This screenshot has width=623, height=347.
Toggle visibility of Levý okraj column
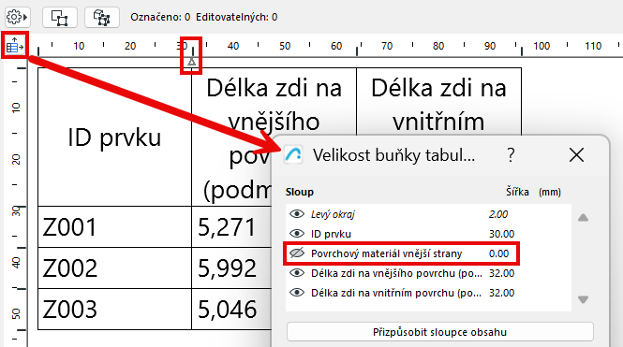click(297, 214)
